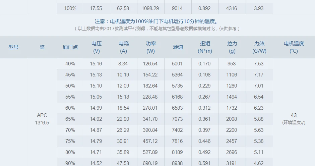Click thrust value 2200
This screenshot has width=315, height=166.
pos(232,130)
